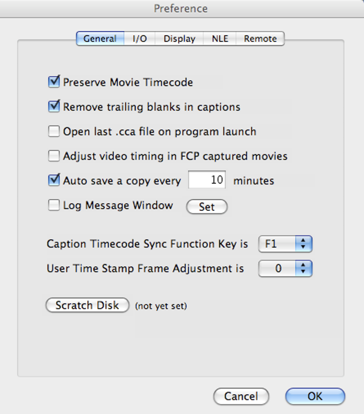Screen dimensions: 364x414
Task: Expand the Frame Adjustment dropdown
Action: (285, 268)
